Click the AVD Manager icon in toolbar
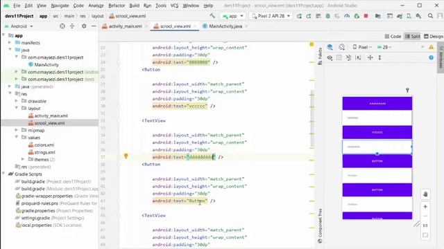The image size is (444, 249). [x=409, y=16]
